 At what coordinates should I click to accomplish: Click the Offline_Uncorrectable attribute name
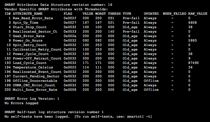(35, 81)
